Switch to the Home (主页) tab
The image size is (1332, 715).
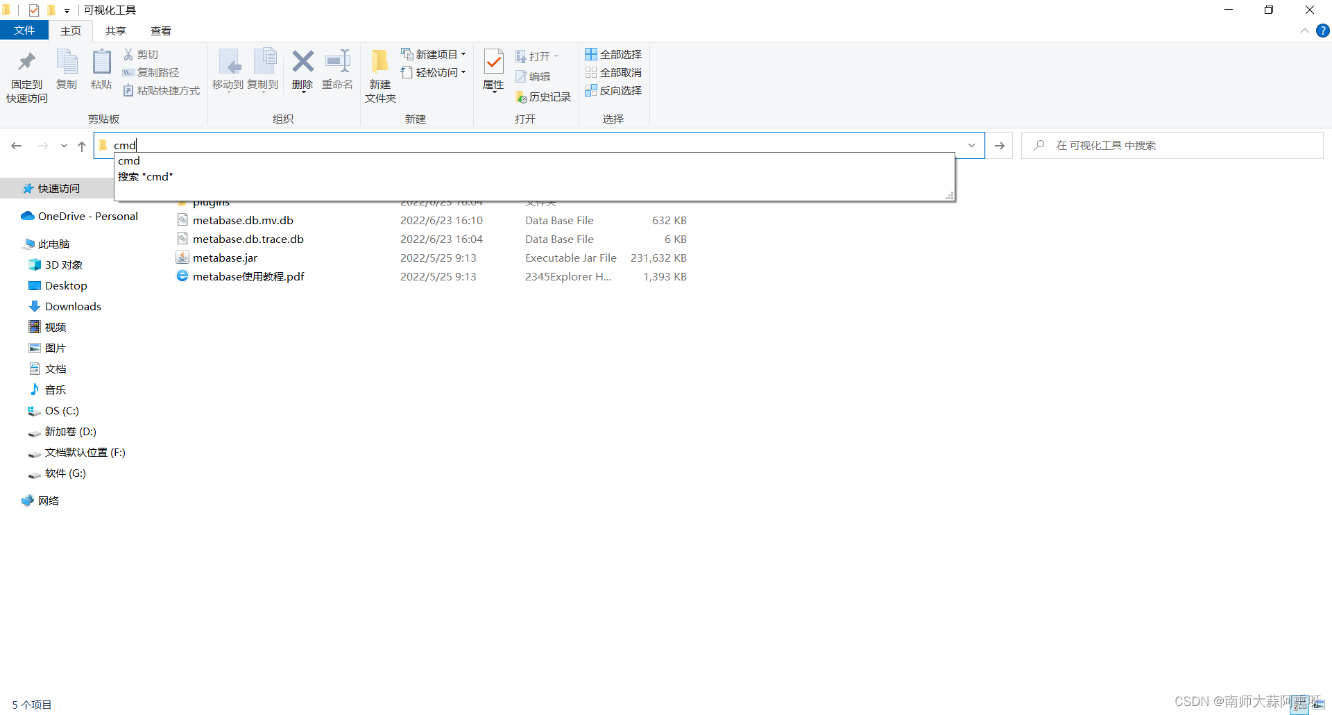pyautogui.click(x=71, y=31)
